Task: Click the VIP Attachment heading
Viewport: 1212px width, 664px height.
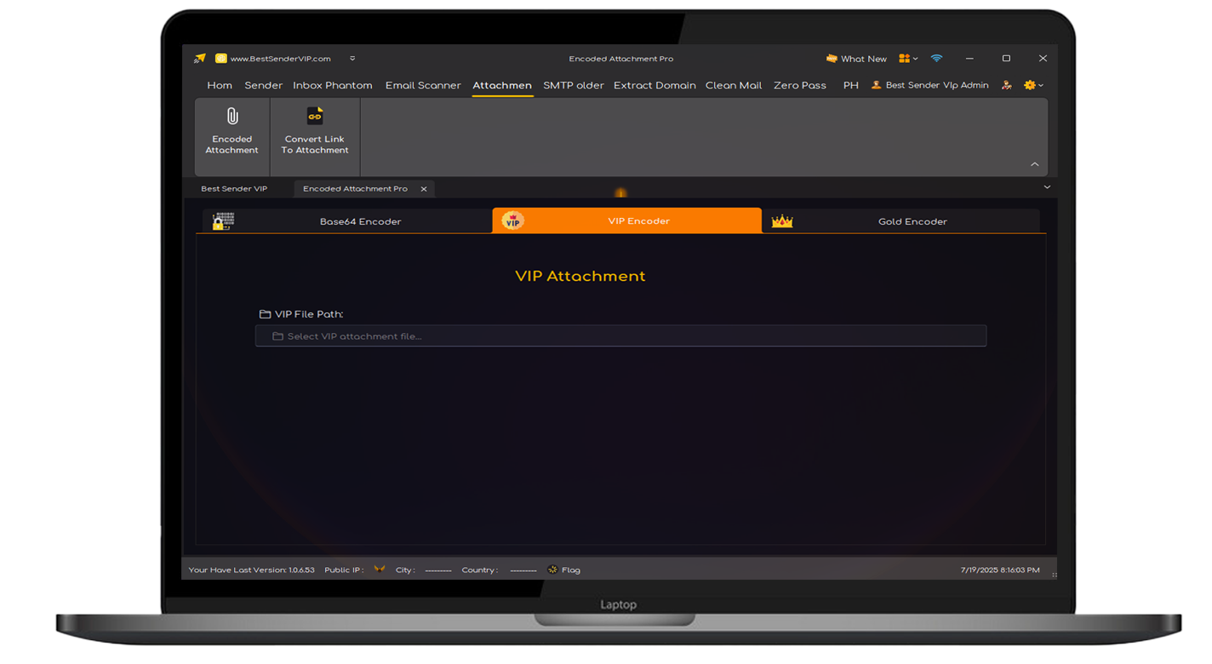Action: click(580, 276)
